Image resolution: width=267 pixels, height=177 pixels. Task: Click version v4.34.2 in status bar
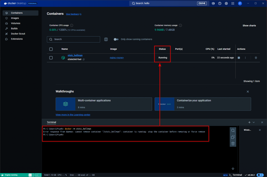point(250,175)
